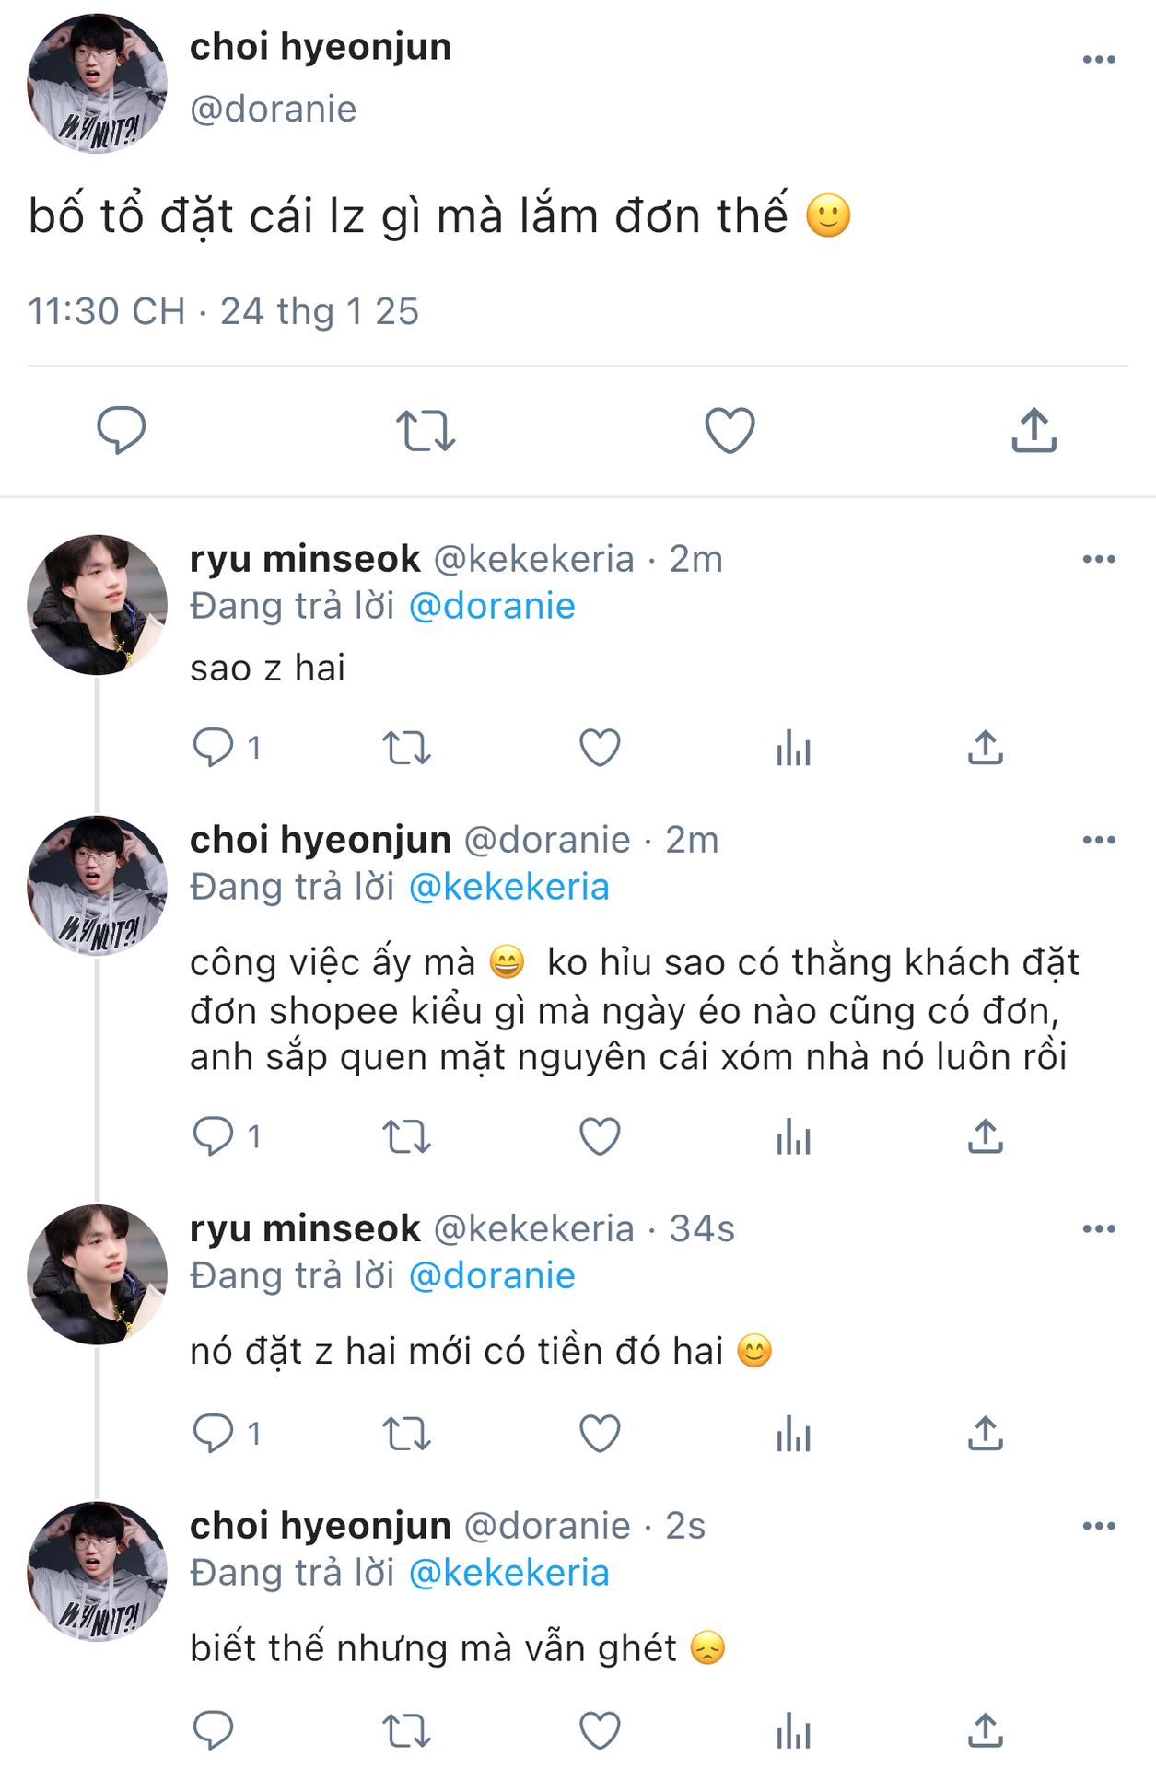This screenshot has width=1156, height=1768.
Task: Retweet the reply mentioning shopee orders
Action: tap(406, 1136)
